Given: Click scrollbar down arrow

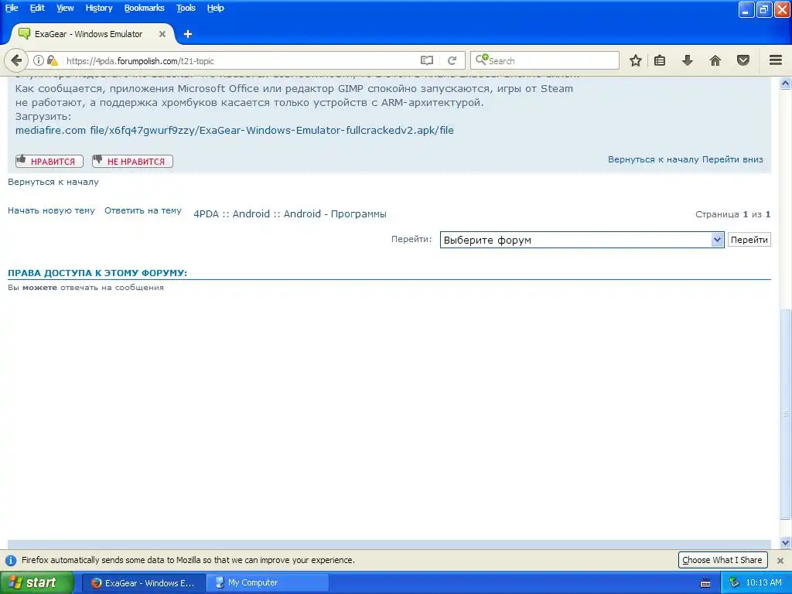Looking at the screenshot, I should pyautogui.click(x=786, y=543).
